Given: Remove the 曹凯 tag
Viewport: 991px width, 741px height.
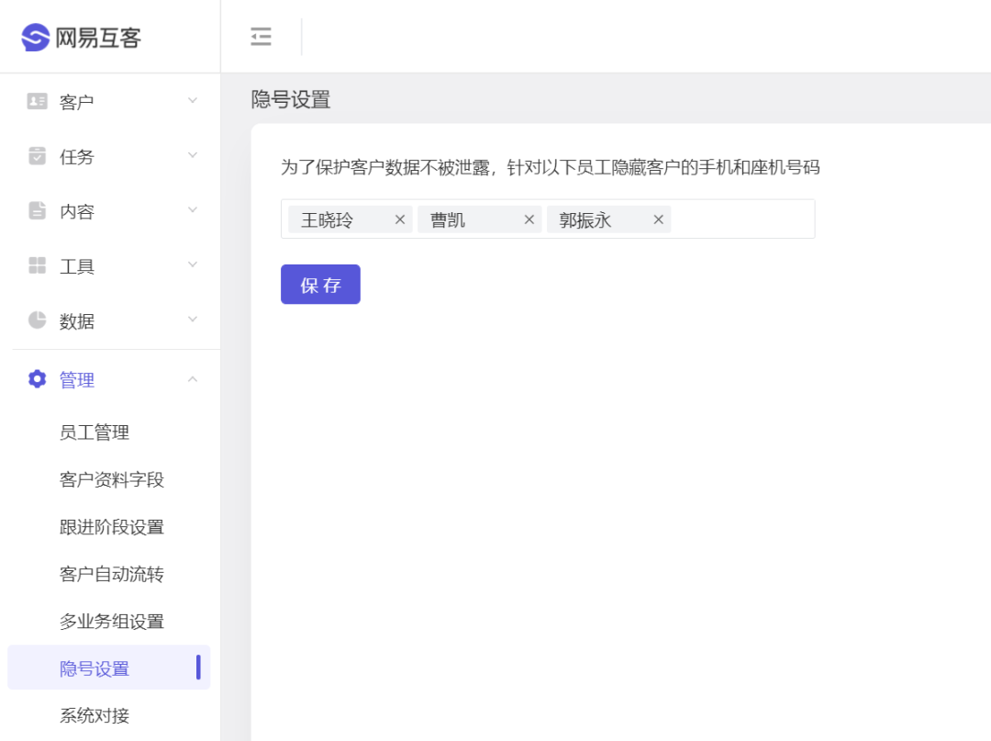Looking at the screenshot, I should (x=529, y=219).
